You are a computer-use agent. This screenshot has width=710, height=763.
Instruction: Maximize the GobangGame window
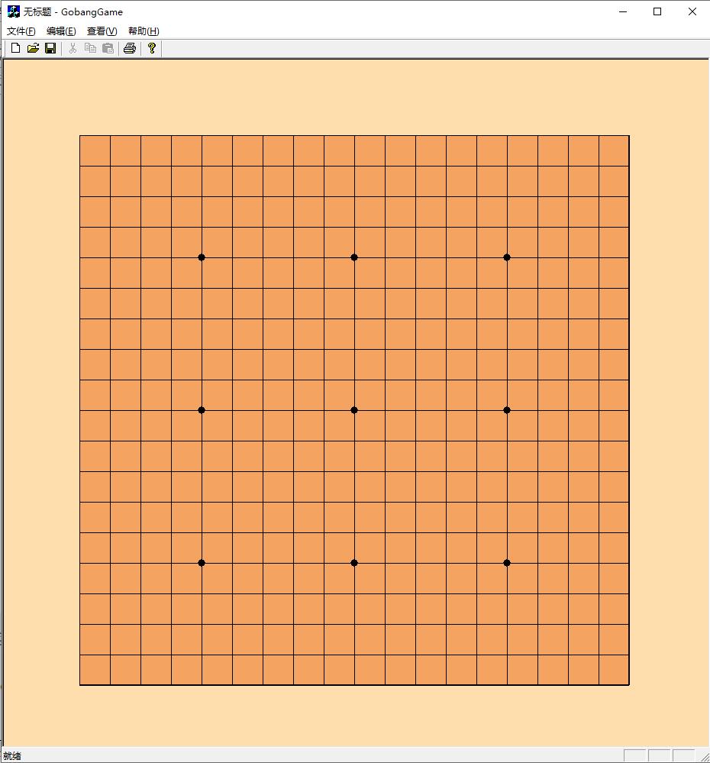(x=657, y=11)
